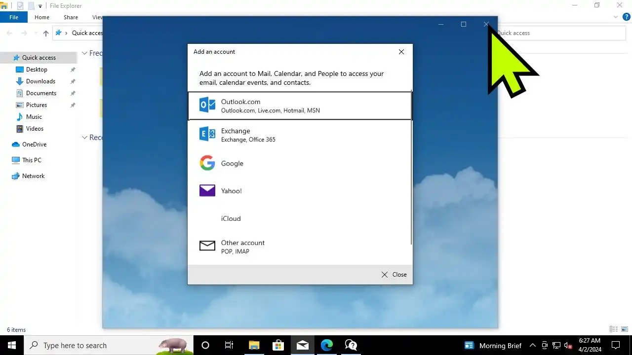Choose the Yahoo! mail envelope icon
The height and width of the screenshot is (355, 632).
point(207,190)
